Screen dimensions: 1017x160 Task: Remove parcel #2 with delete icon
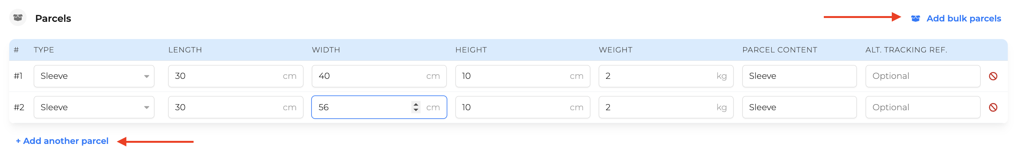pos(993,107)
